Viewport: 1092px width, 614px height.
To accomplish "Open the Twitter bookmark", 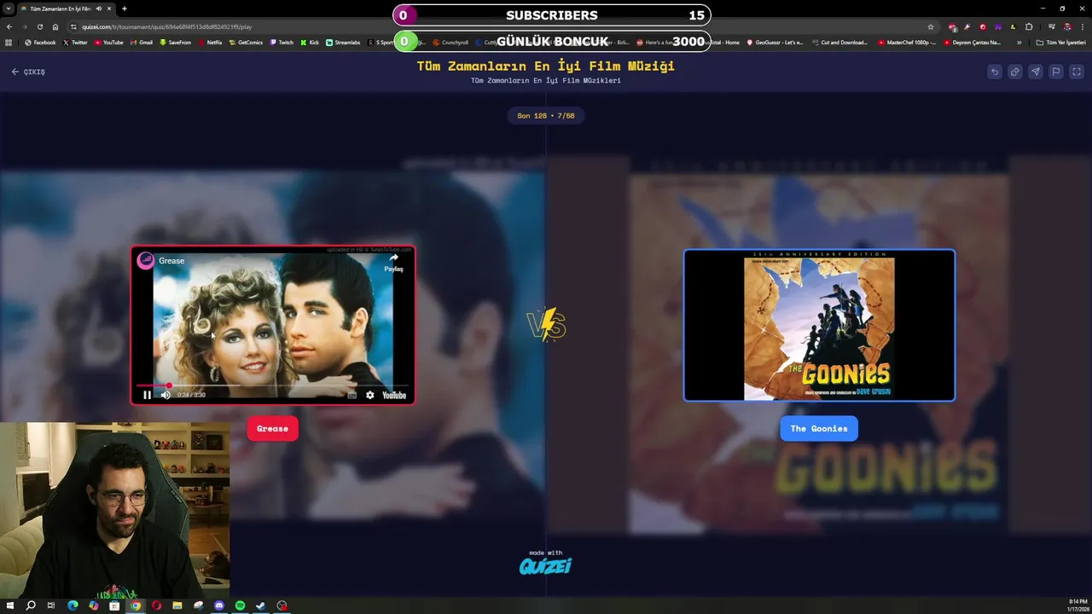I will [76, 42].
